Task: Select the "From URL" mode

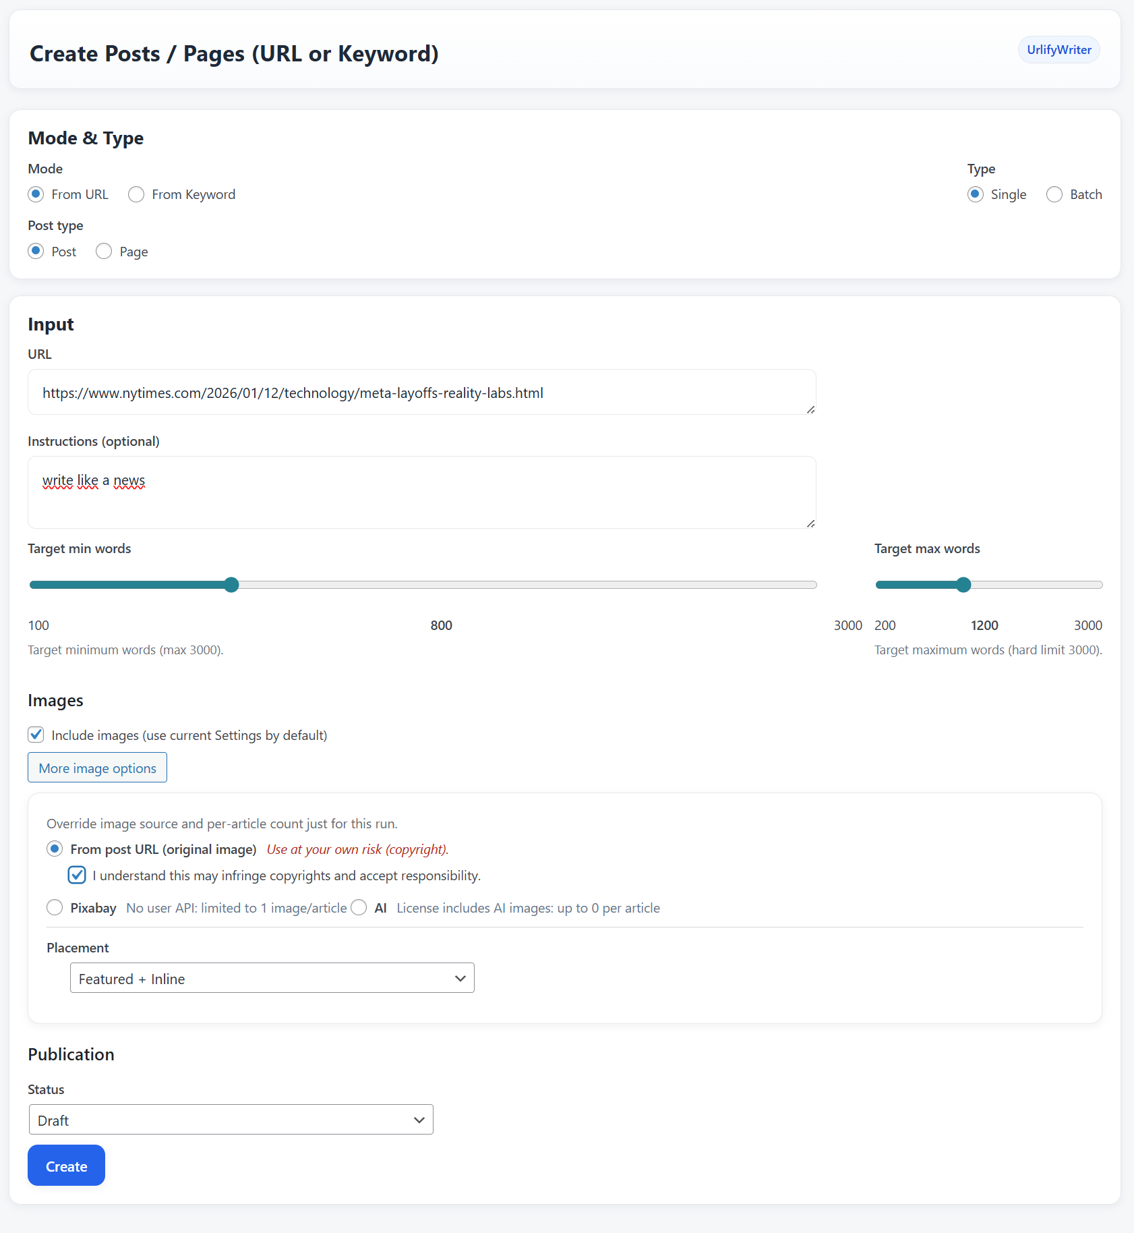Action: point(36,194)
